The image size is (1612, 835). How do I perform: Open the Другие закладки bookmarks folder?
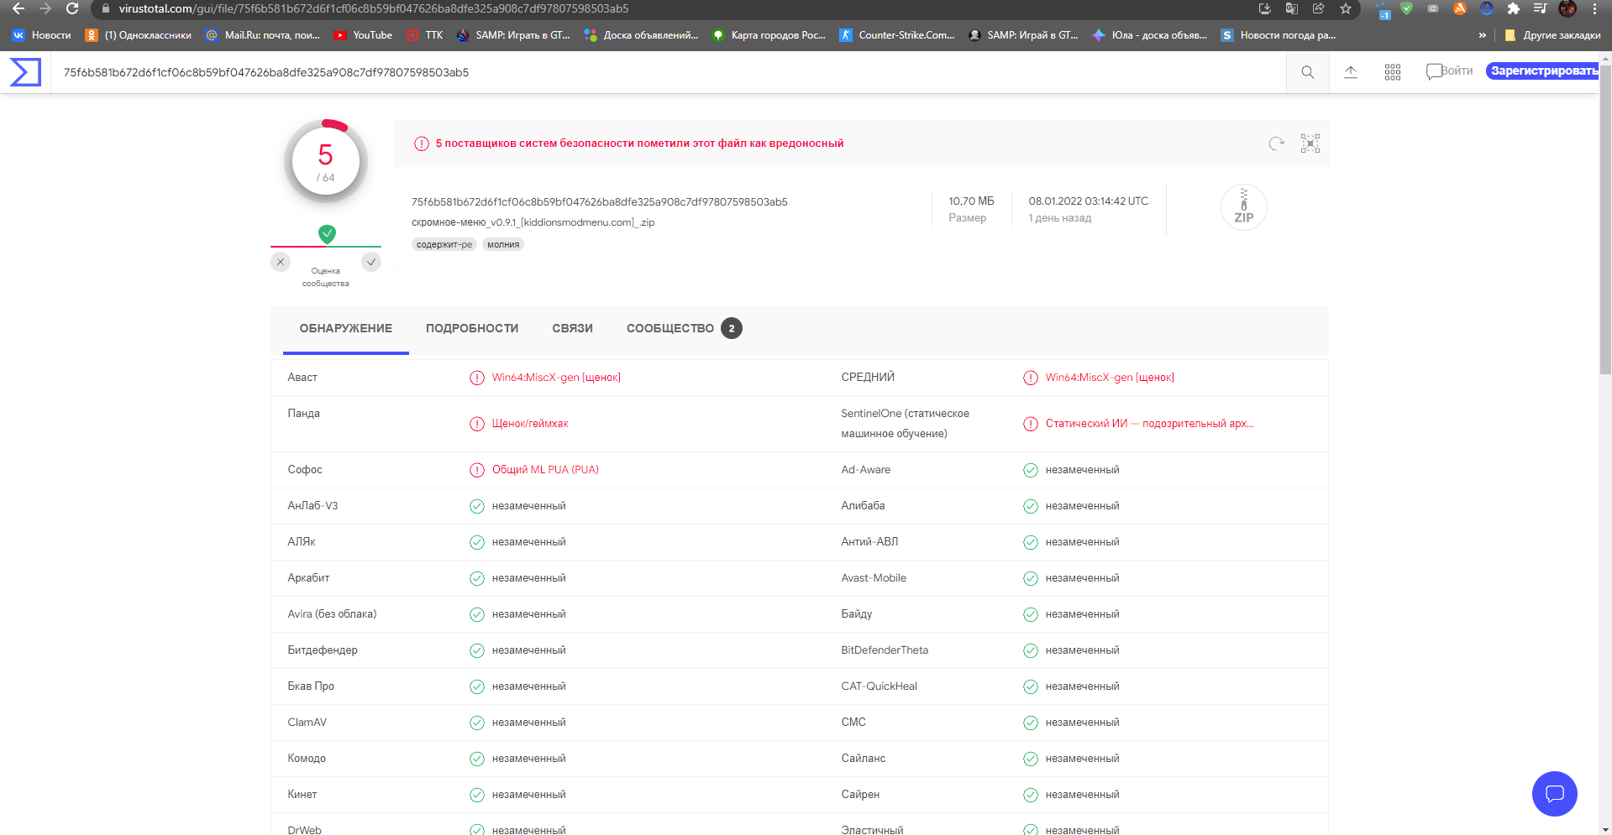[1552, 35]
